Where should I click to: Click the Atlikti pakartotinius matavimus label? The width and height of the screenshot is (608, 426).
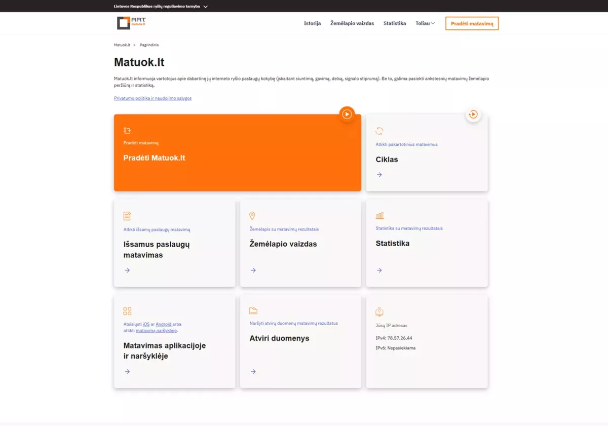[x=406, y=144]
